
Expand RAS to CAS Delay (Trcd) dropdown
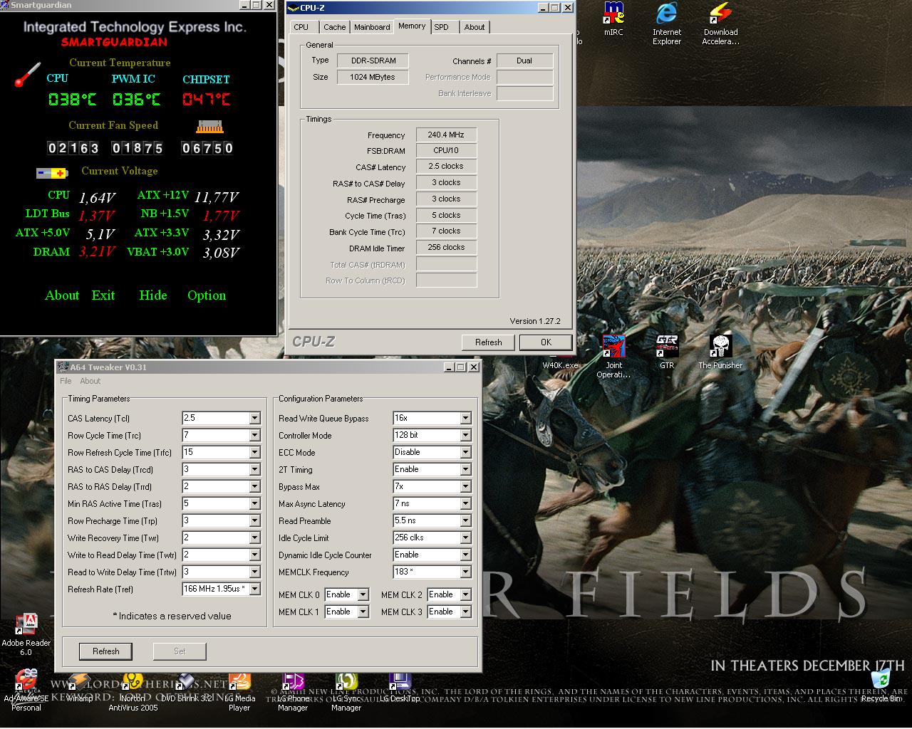pyautogui.click(x=254, y=469)
